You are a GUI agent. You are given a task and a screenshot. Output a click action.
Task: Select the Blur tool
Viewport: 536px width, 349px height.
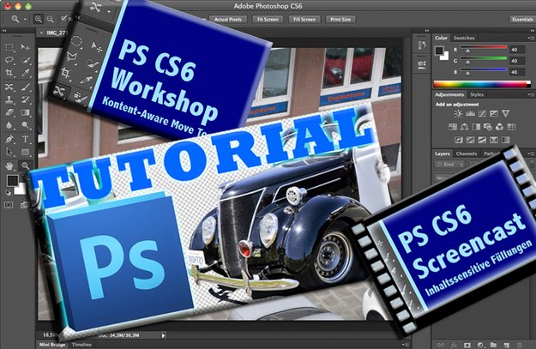pos(9,125)
